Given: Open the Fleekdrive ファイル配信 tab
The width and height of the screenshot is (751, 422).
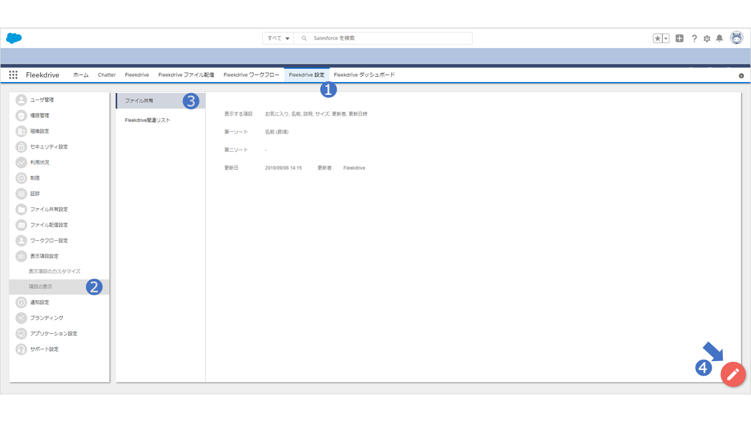Looking at the screenshot, I should pyautogui.click(x=186, y=75).
